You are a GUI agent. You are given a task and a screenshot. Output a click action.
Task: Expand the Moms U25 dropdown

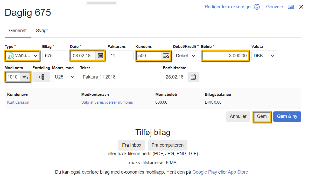[65, 77]
